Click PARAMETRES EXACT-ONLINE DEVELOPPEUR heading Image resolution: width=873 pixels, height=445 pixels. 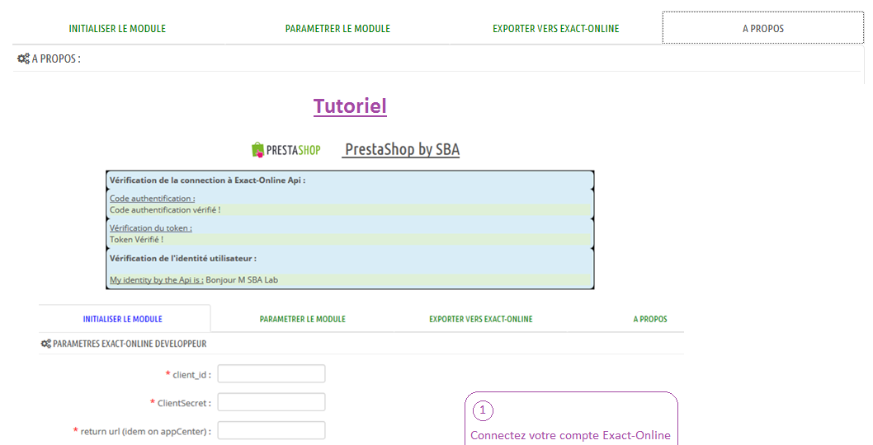click(x=130, y=344)
